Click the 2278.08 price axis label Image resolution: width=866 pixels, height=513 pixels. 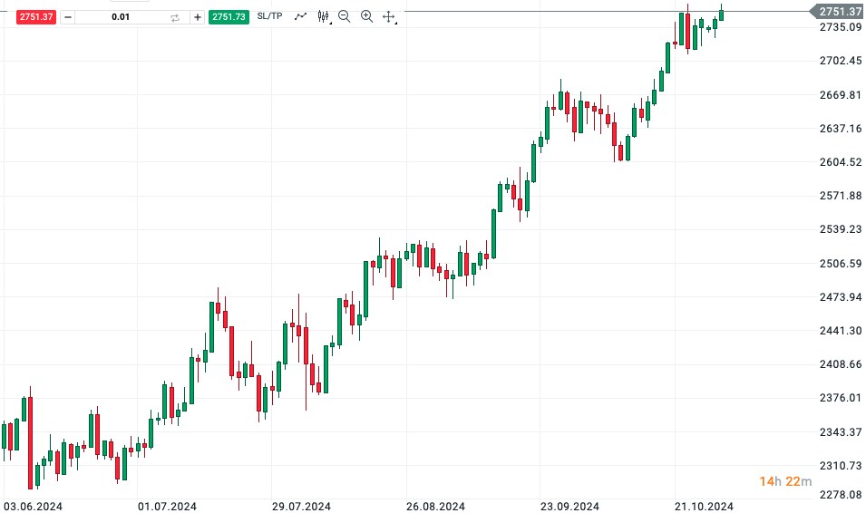click(x=841, y=495)
